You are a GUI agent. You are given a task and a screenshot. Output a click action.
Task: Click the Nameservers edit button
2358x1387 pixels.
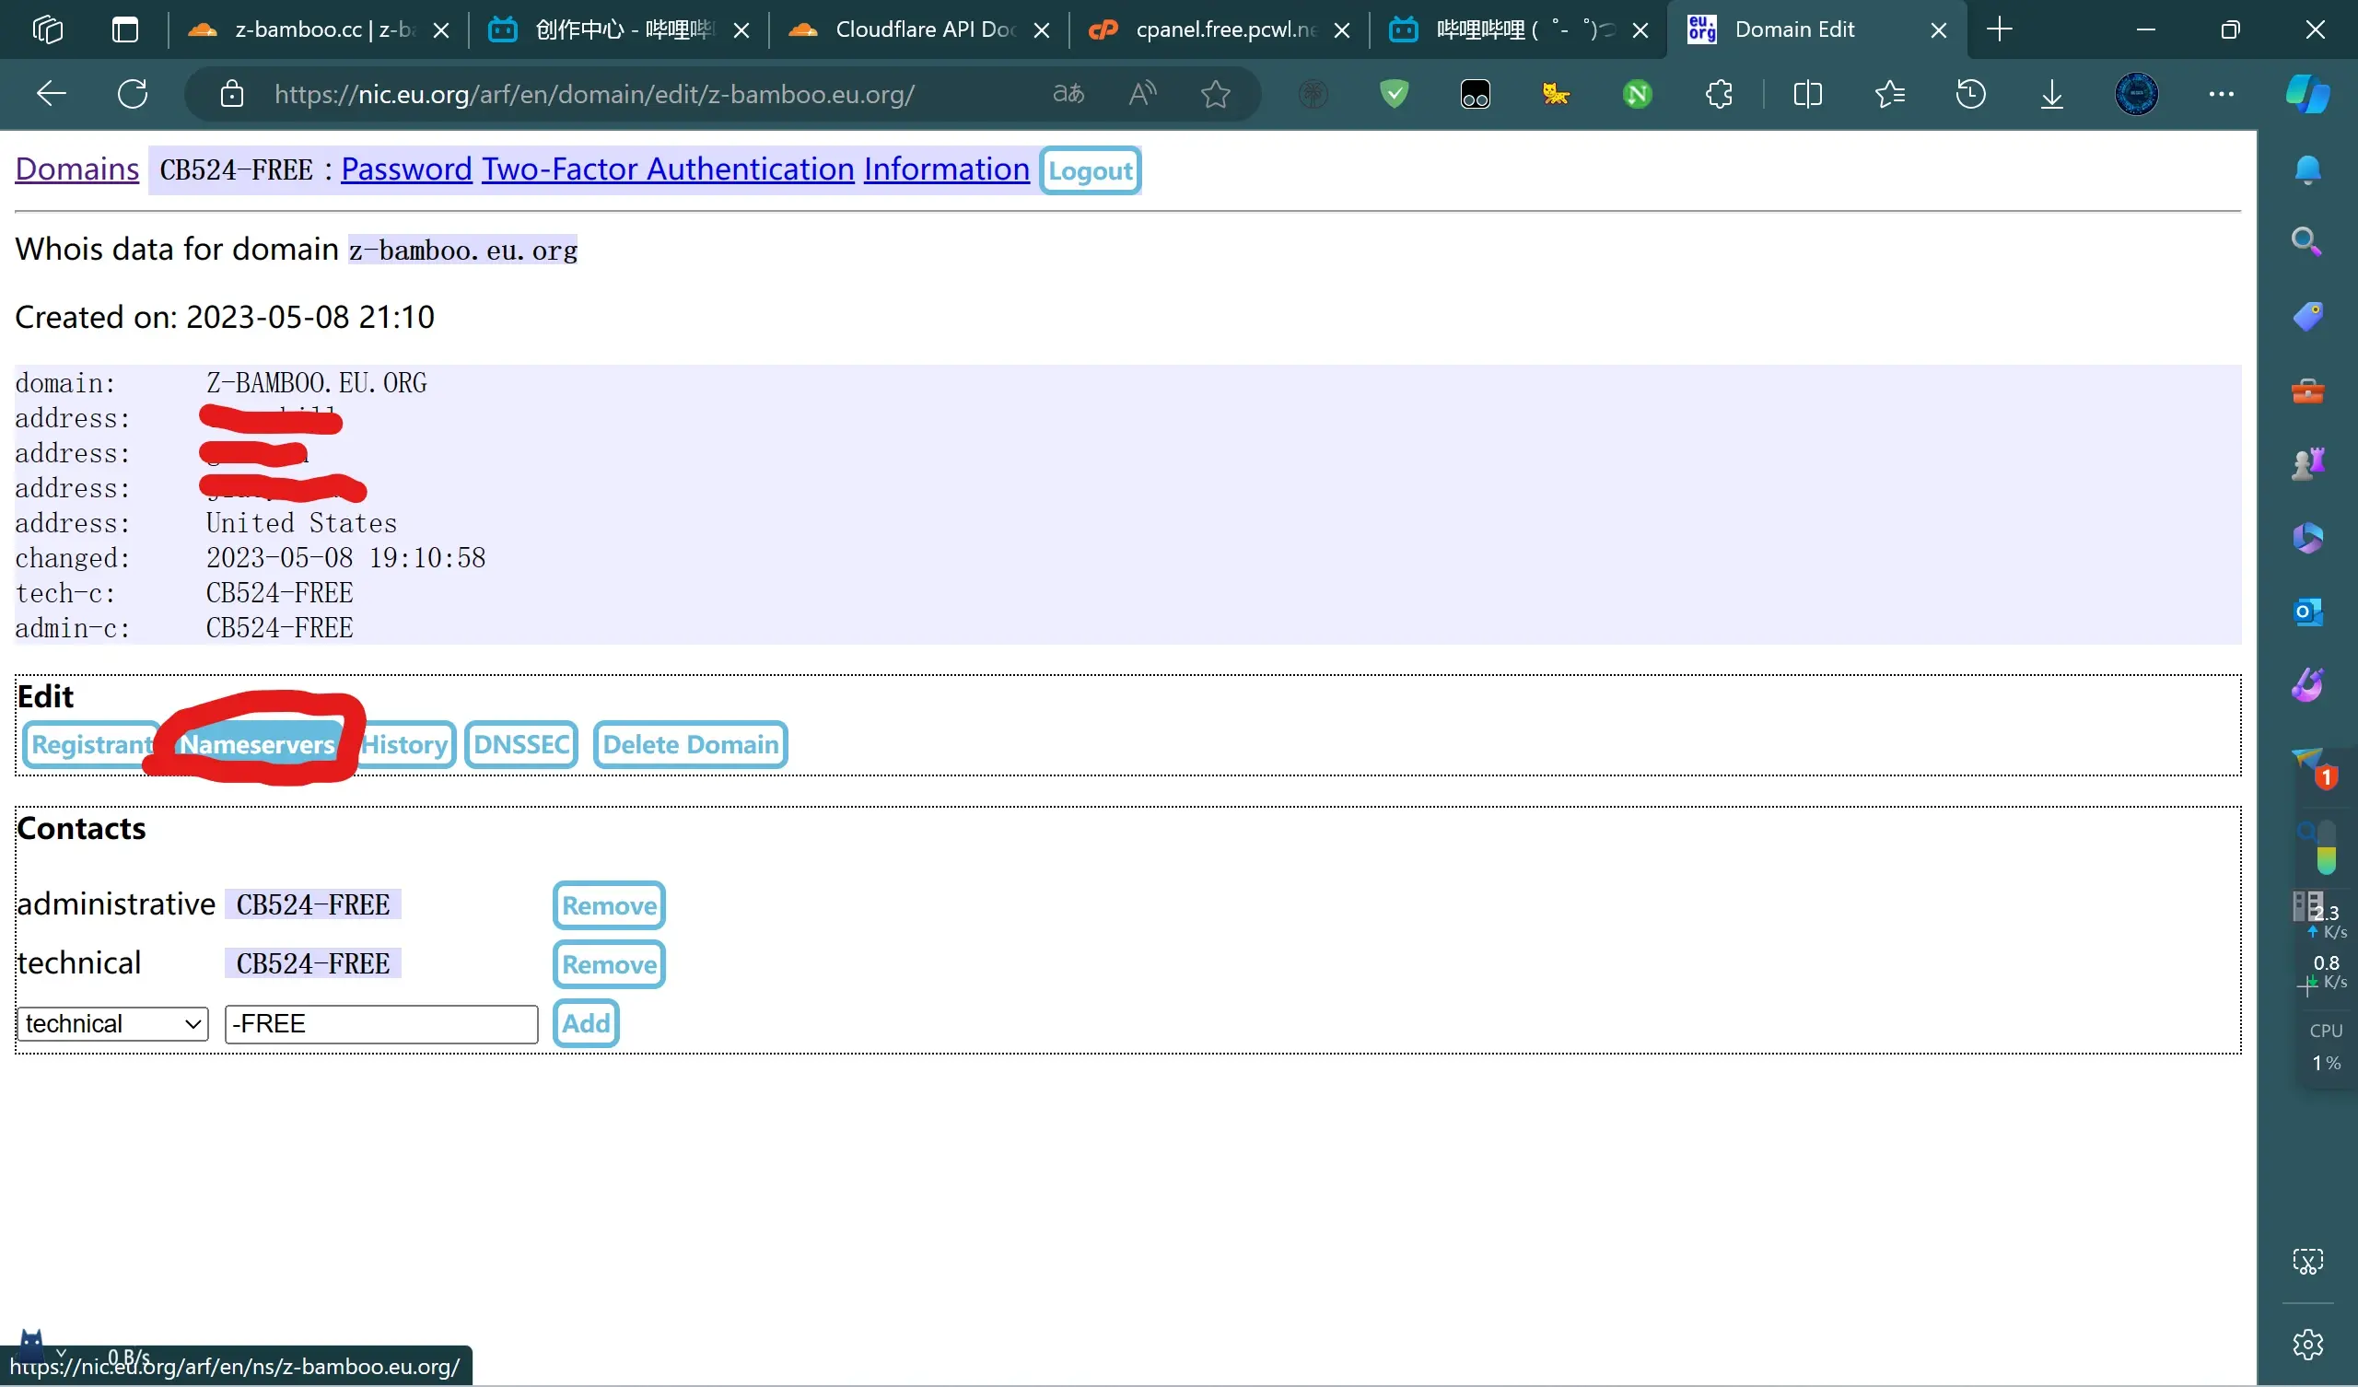tap(256, 743)
